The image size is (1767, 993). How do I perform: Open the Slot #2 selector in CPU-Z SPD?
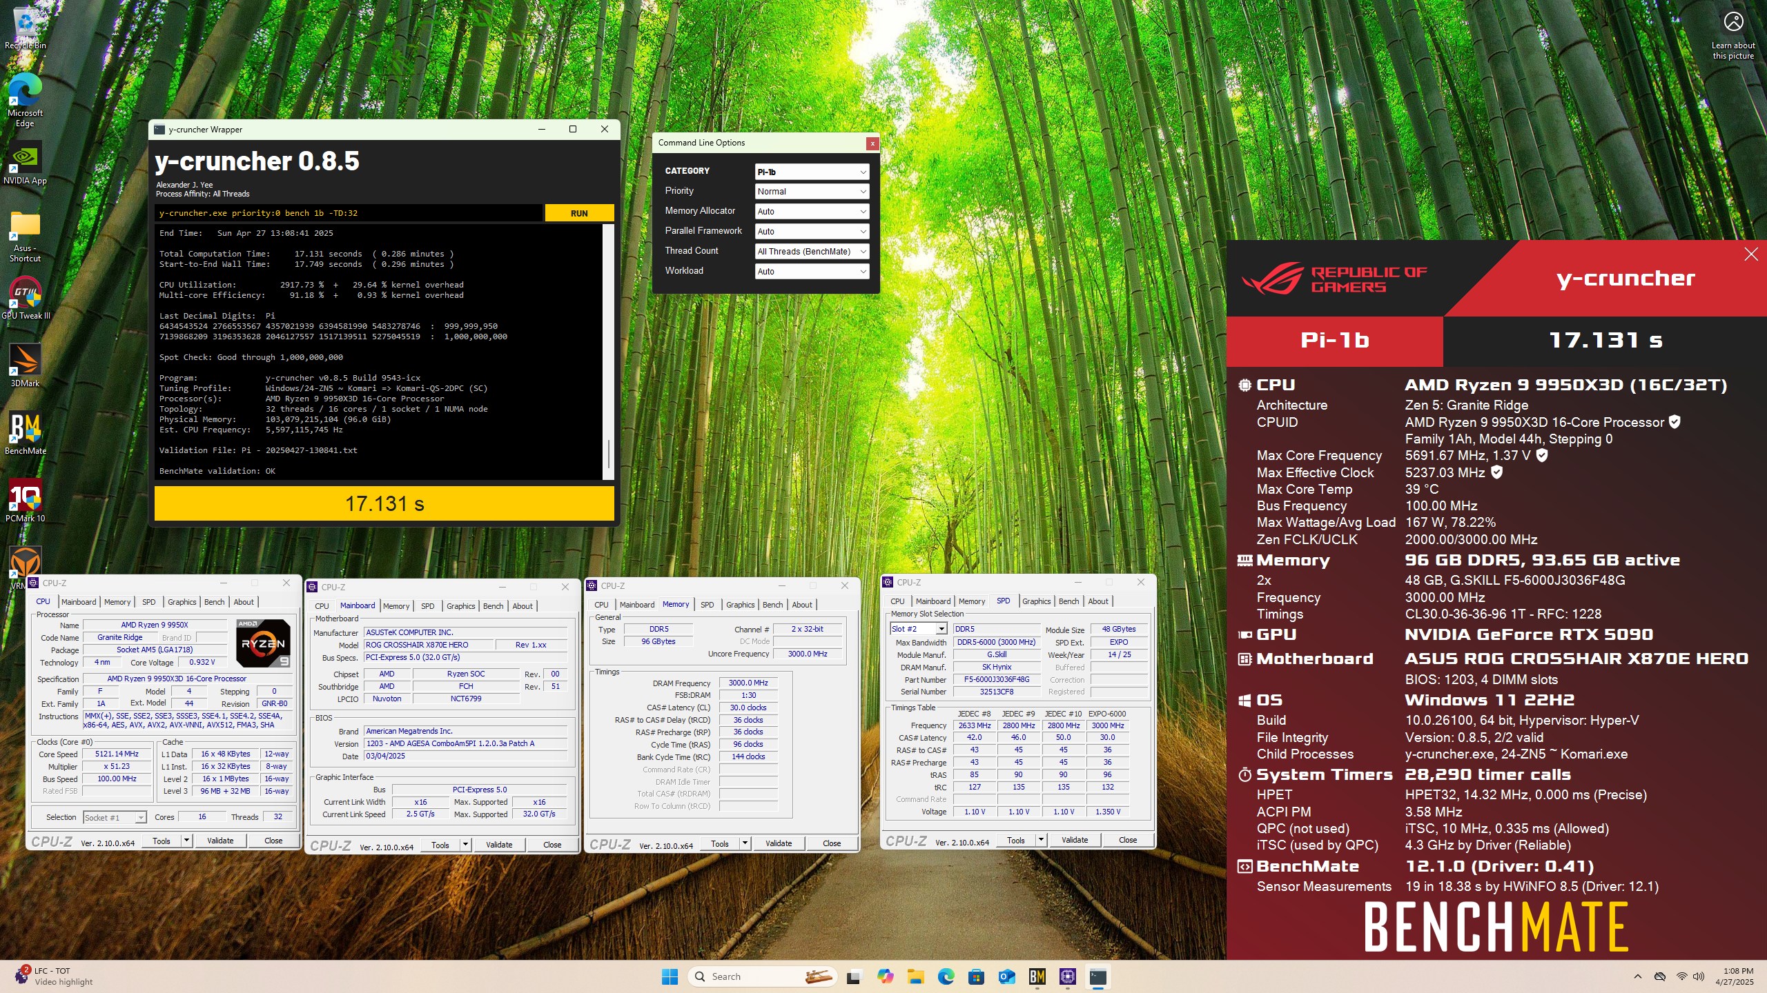coord(918,629)
